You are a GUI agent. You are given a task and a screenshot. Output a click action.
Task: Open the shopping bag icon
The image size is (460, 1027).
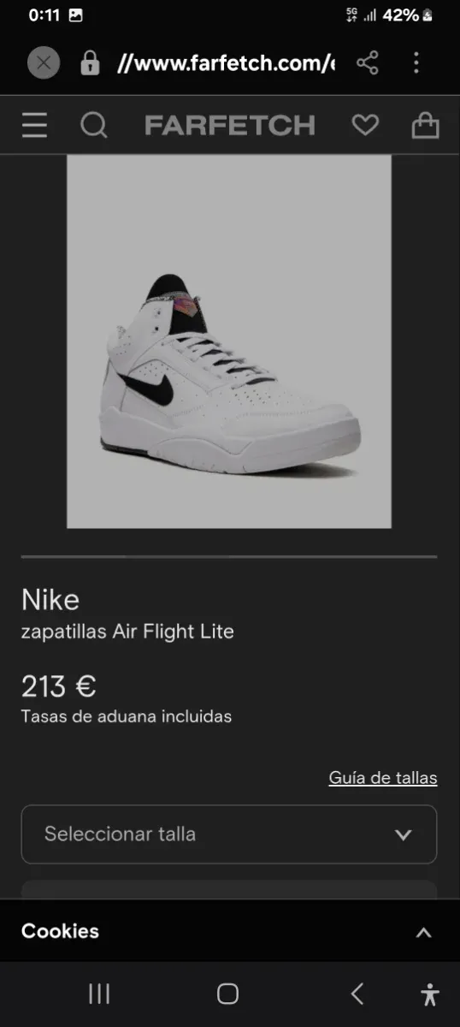pyautogui.click(x=425, y=126)
